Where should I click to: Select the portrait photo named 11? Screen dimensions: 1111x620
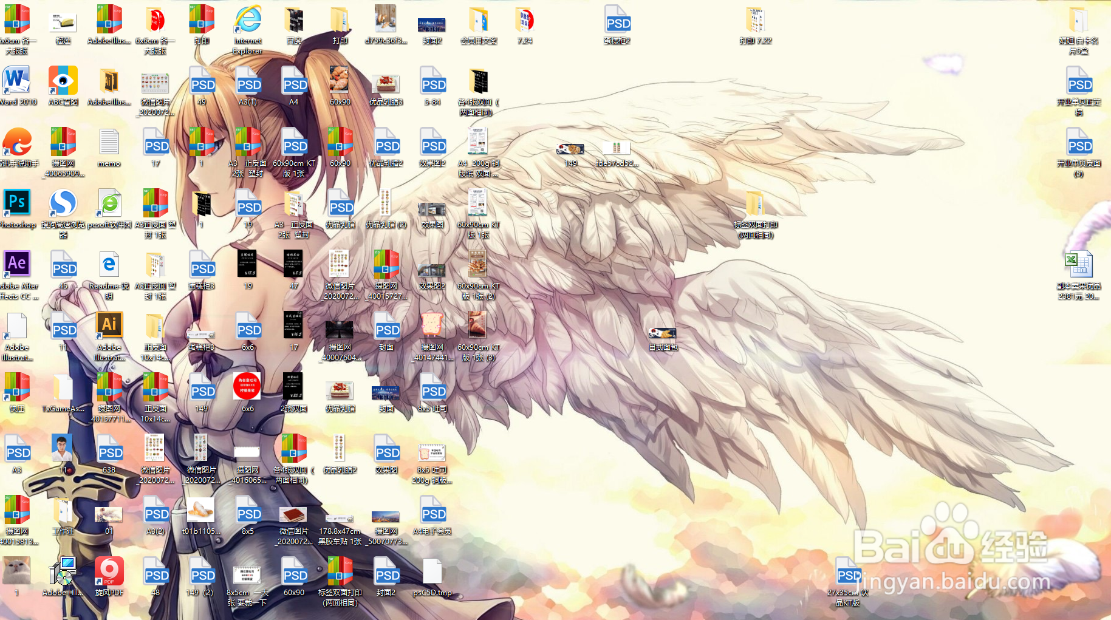(x=63, y=454)
